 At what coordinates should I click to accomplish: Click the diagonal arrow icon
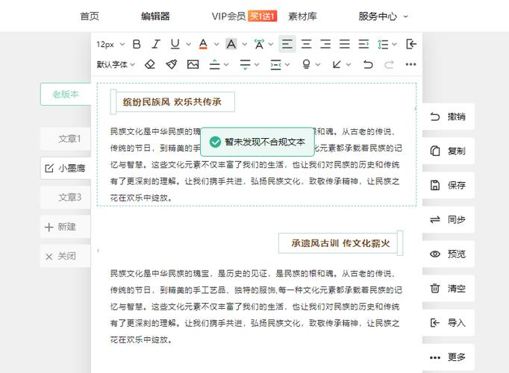[x=337, y=64]
